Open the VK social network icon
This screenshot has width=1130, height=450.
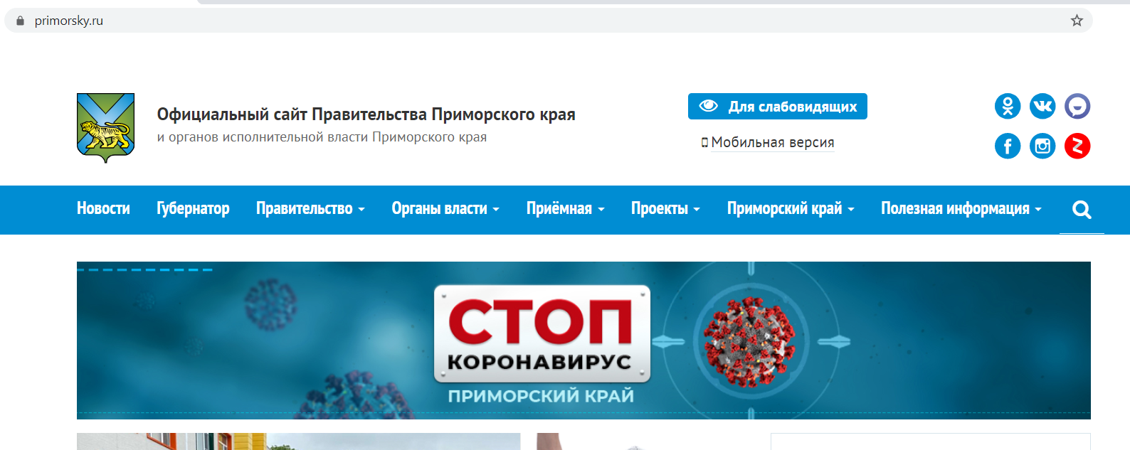(x=1042, y=107)
